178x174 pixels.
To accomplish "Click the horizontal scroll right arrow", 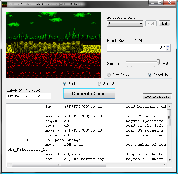I will [164, 165].
